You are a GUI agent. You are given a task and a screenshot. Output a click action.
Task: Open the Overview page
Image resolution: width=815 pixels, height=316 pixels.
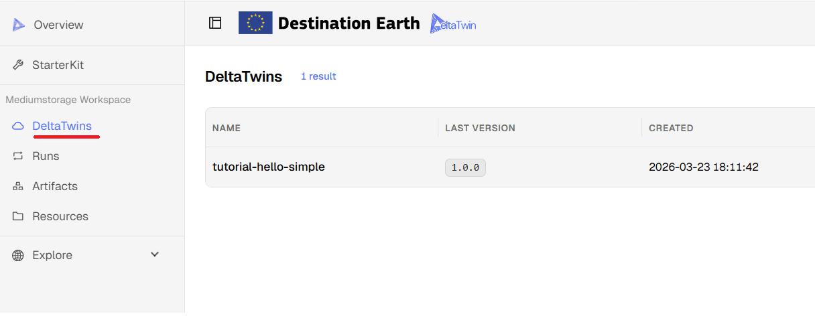(x=58, y=25)
